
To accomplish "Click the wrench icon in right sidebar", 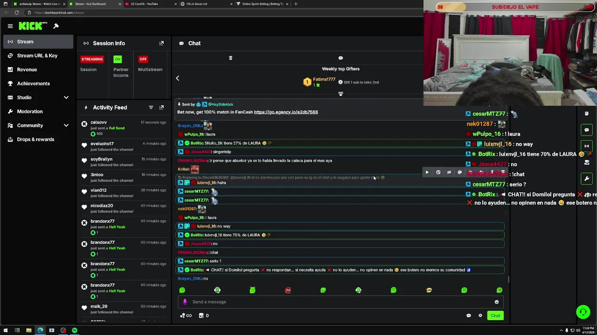I will (x=587, y=179).
